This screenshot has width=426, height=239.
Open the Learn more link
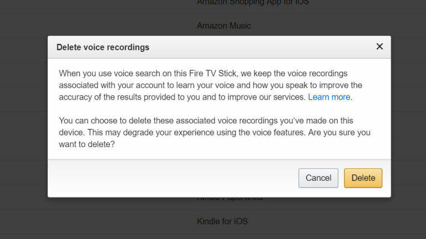click(329, 97)
